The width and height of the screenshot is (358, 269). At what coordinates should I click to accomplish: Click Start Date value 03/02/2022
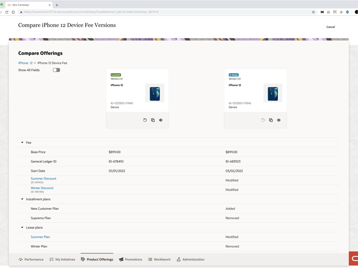tap(234, 171)
